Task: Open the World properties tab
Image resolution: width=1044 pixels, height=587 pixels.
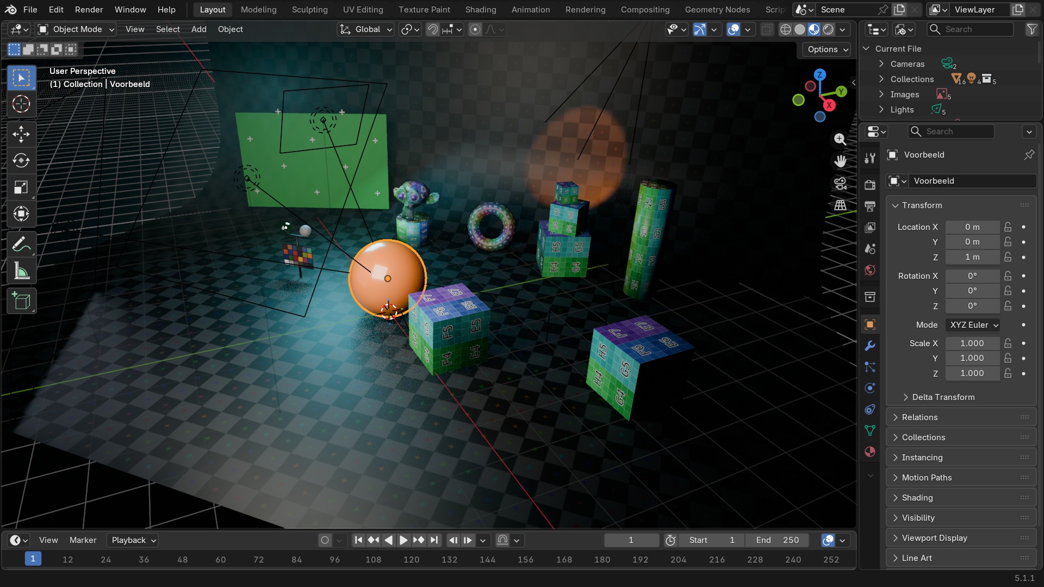Action: [x=870, y=270]
